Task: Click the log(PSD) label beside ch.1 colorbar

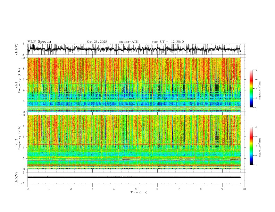Action: pyautogui.click(x=260, y=90)
